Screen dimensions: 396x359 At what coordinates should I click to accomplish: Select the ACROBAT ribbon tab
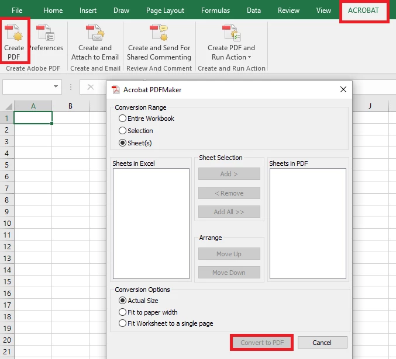tap(363, 11)
